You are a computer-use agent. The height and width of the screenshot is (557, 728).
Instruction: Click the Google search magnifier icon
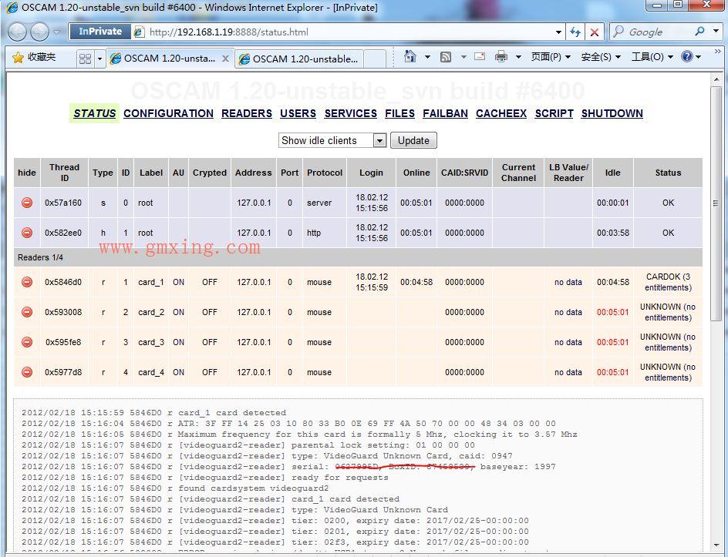click(699, 32)
